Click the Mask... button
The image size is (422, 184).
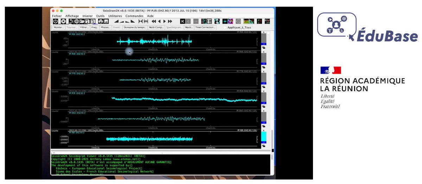click(189, 27)
